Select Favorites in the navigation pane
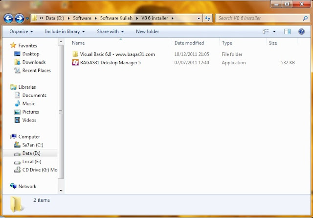The width and height of the screenshot is (313, 218). [x=27, y=46]
